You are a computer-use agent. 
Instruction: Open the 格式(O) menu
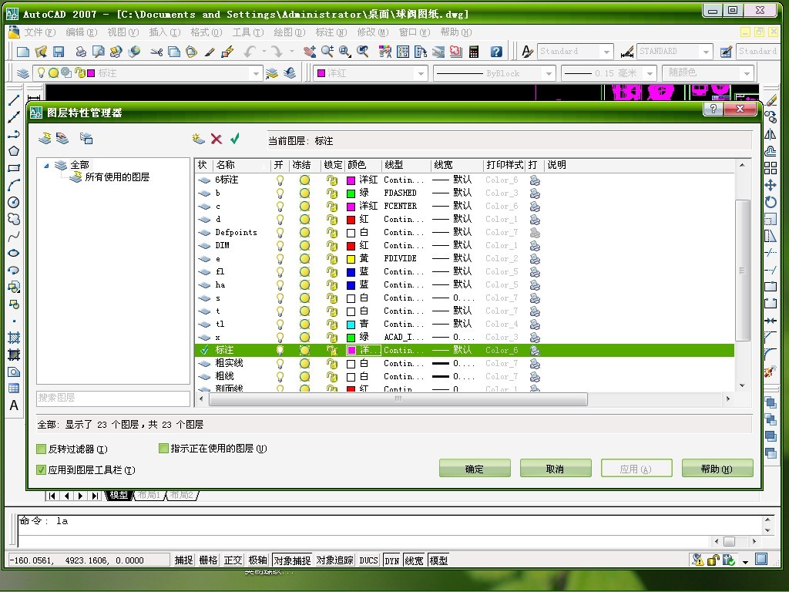206,32
